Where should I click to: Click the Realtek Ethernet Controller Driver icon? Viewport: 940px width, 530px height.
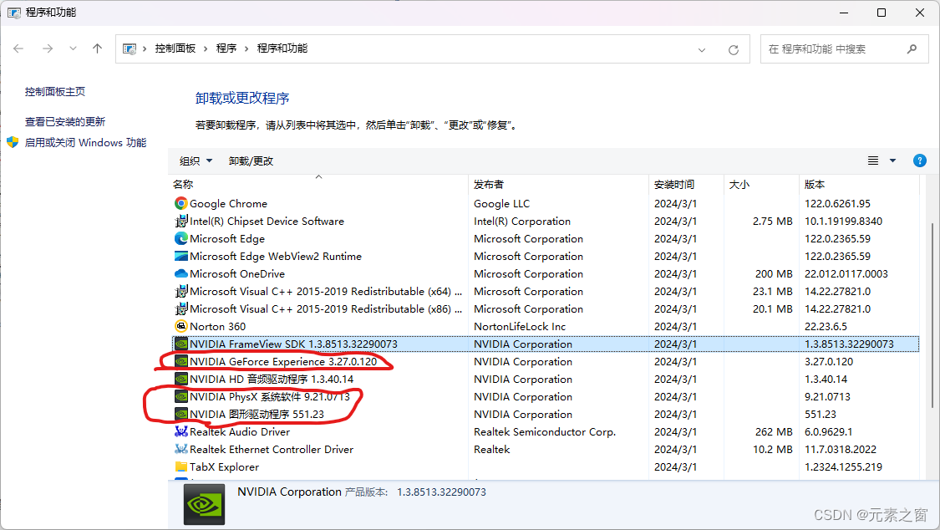181,449
